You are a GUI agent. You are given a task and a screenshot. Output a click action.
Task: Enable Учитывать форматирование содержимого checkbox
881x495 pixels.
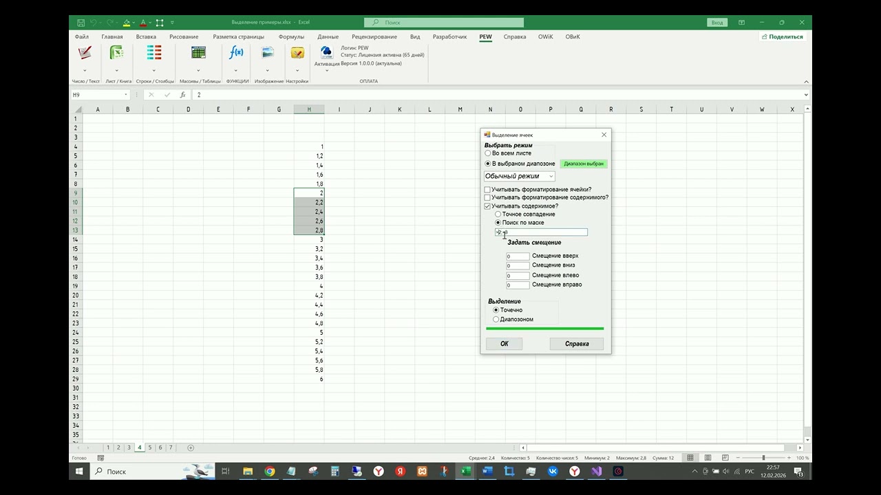coord(487,198)
